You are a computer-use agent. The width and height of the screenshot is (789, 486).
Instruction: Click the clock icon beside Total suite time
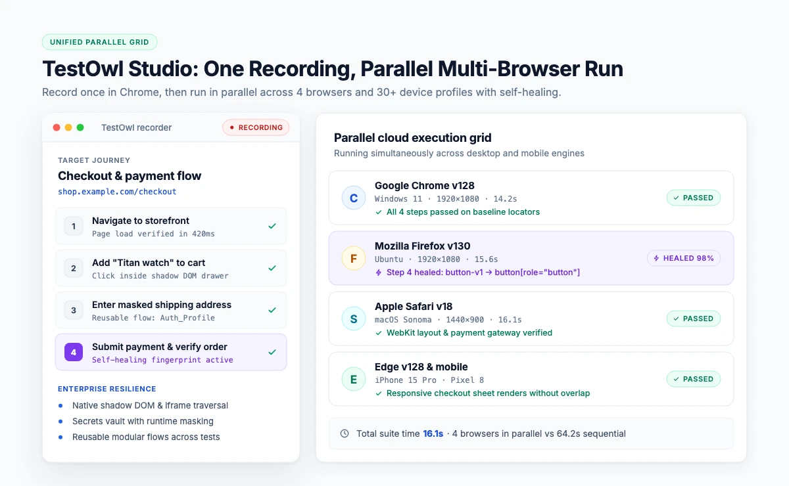tap(345, 433)
